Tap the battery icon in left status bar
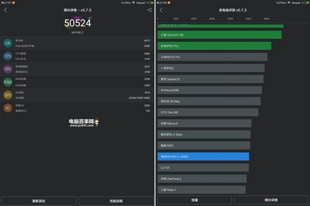 click(151, 2)
